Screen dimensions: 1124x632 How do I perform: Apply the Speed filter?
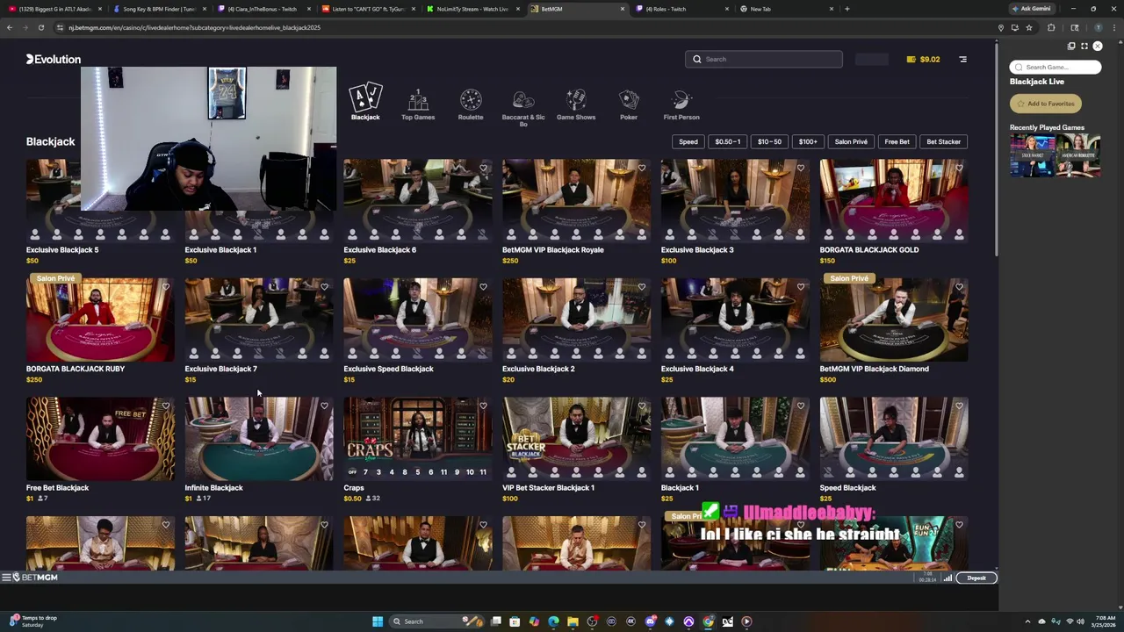point(688,141)
